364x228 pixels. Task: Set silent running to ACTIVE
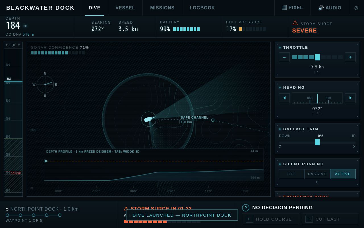tap(343, 174)
